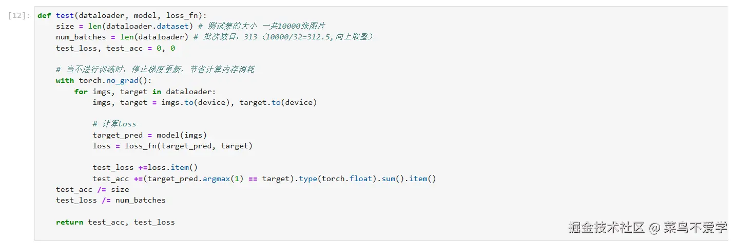Click the cell execution count [12]

pyautogui.click(x=18, y=15)
